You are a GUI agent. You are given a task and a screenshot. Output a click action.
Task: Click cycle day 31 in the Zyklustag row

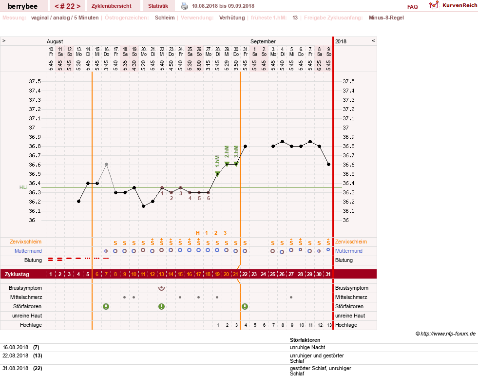(328, 274)
